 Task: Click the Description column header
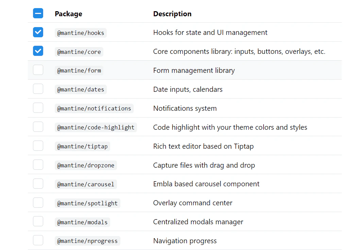pyautogui.click(x=172, y=14)
